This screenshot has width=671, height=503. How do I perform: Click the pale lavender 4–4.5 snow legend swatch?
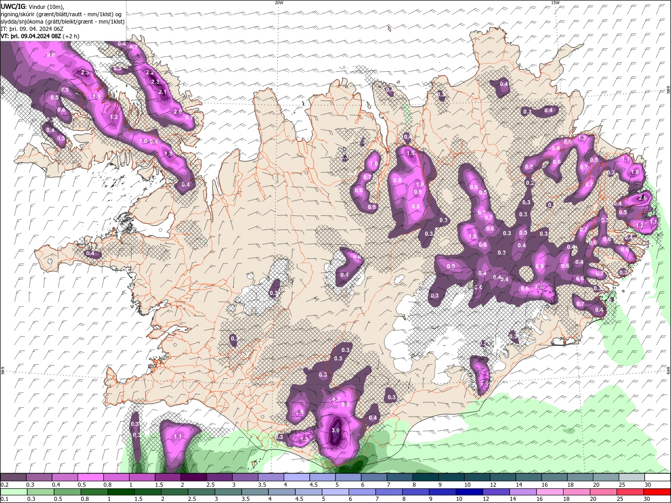[297, 477]
